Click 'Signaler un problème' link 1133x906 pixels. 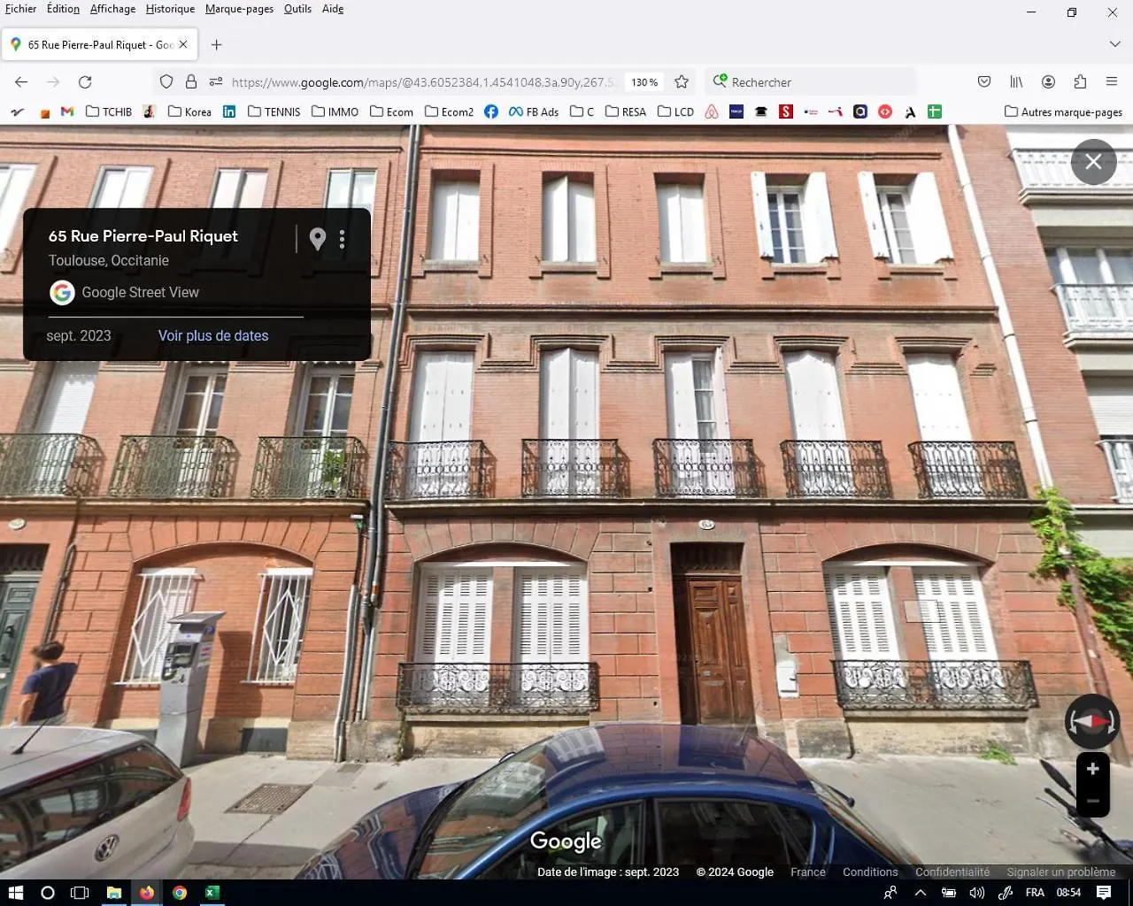(1061, 872)
